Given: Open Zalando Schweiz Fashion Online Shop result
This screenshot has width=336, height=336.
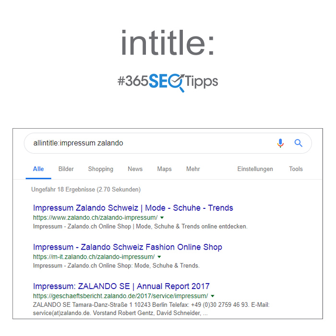Looking at the screenshot, I should [x=128, y=247].
